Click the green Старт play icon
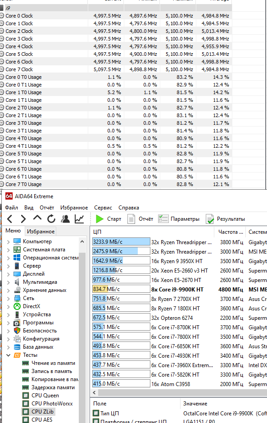The image size is (267, 423). [100, 219]
